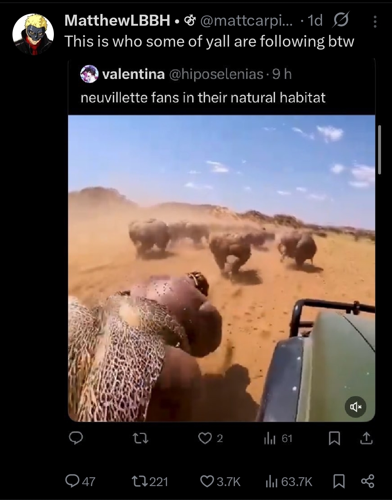Image resolution: width=392 pixels, height=500 pixels.
Task: Like the quoted post with 2 likes
Action: coord(210,438)
